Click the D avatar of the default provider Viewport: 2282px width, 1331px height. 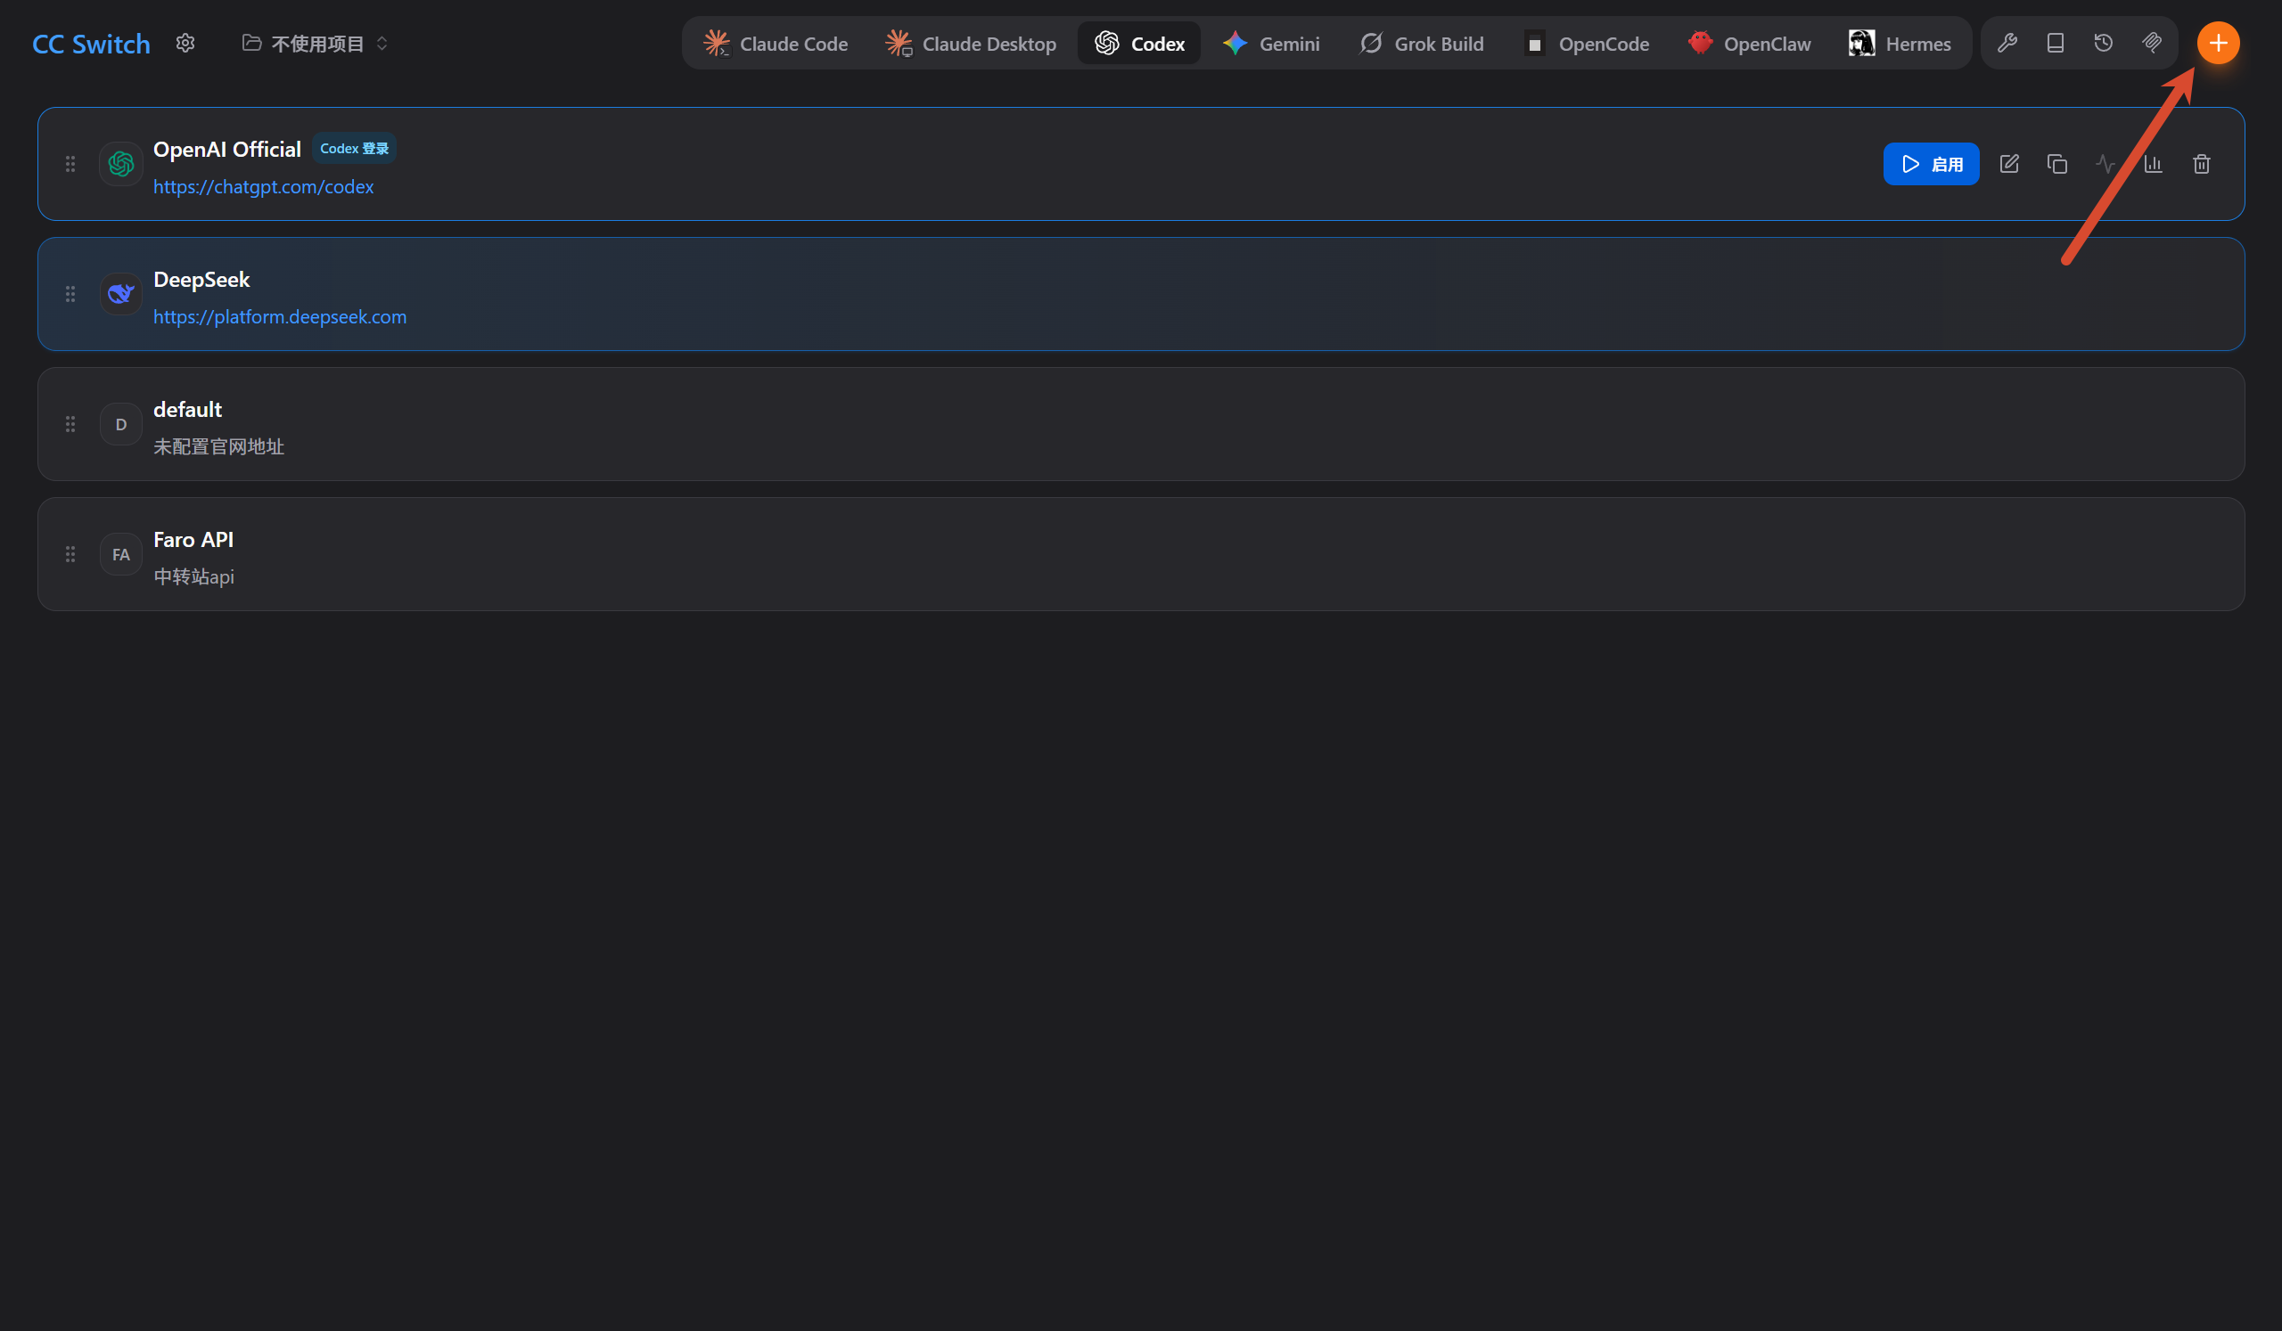click(120, 424)
